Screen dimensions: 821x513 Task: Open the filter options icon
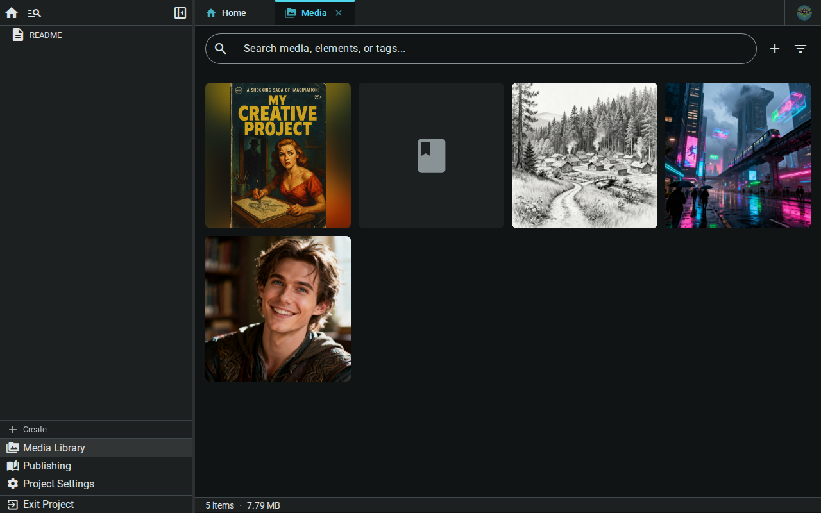pos(800,49)
